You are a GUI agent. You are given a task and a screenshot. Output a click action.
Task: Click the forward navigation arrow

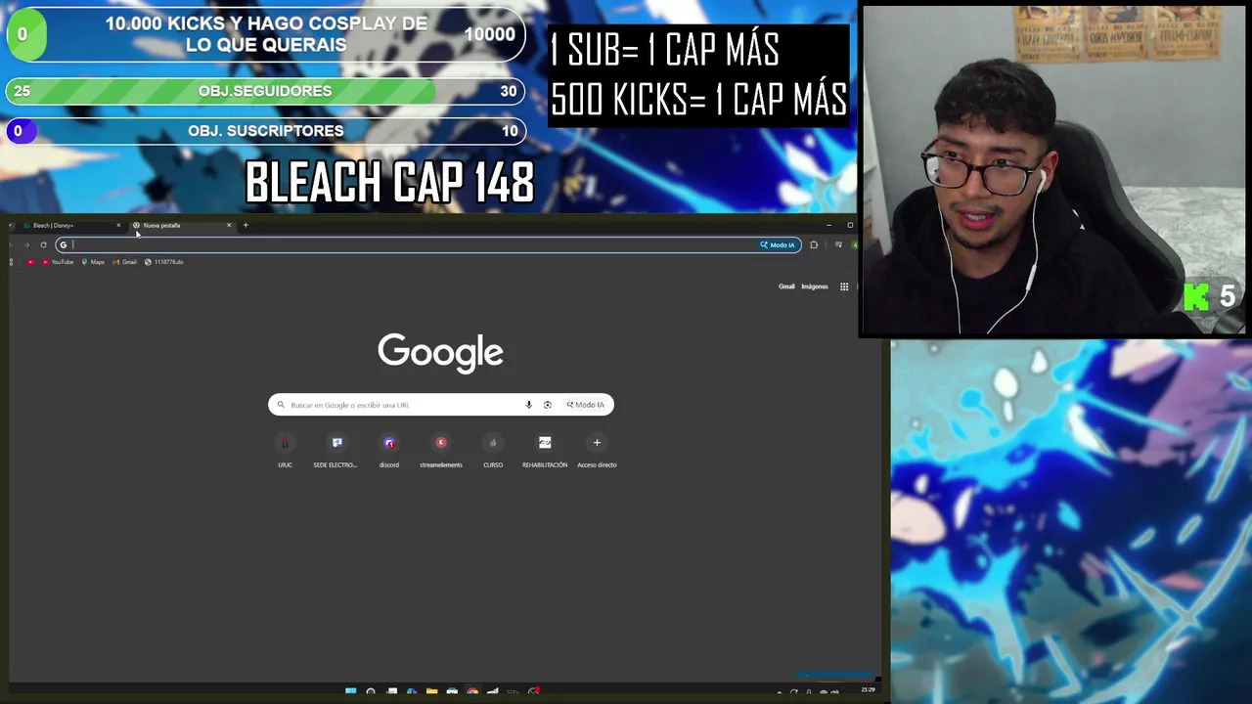(26, 245)
